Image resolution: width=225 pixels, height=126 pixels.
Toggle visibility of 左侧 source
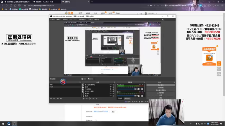111,87
